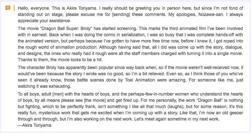
Task: Click the words "rough world of animation production"
Action: (x=60, y=47)
